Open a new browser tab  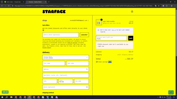49,2
